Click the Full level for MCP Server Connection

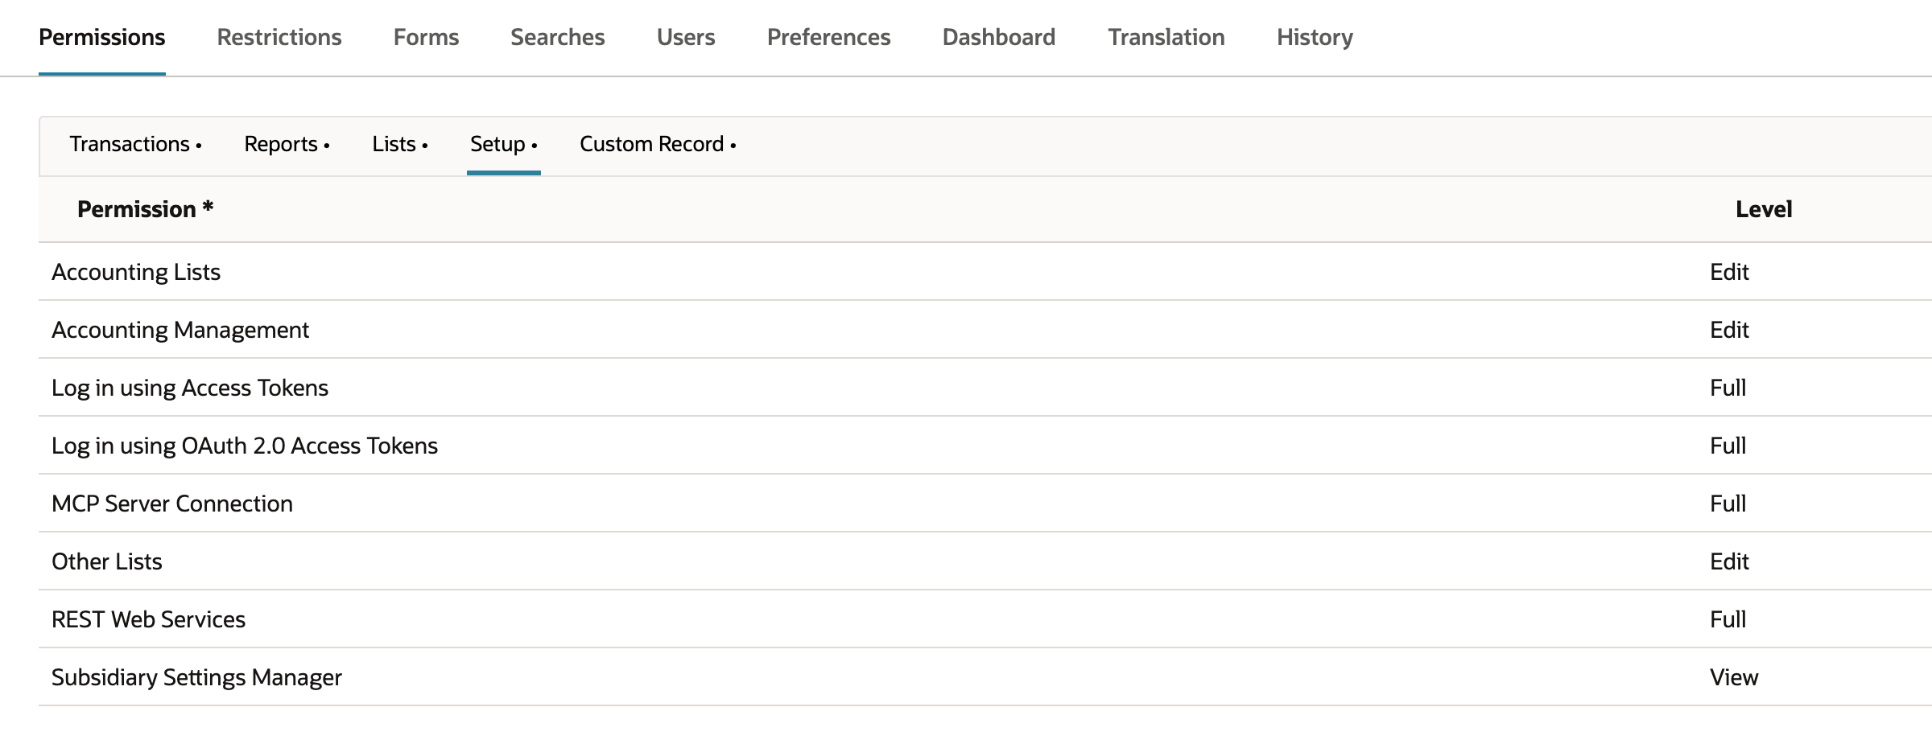(x=1728, y=504)
